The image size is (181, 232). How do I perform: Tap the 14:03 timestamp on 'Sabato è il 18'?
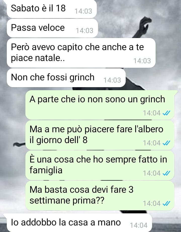(83, 11)
